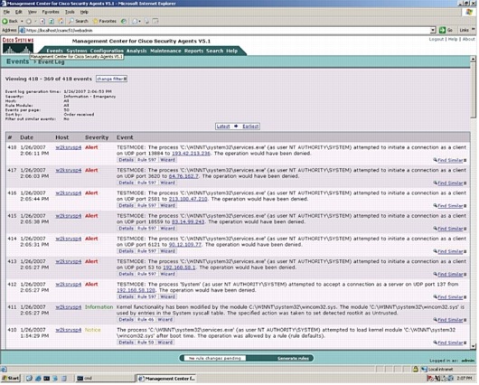Click the magnifier icon beside event 418 Find Similar
Screen dimensions: 479x385
(x=435, y=160)
